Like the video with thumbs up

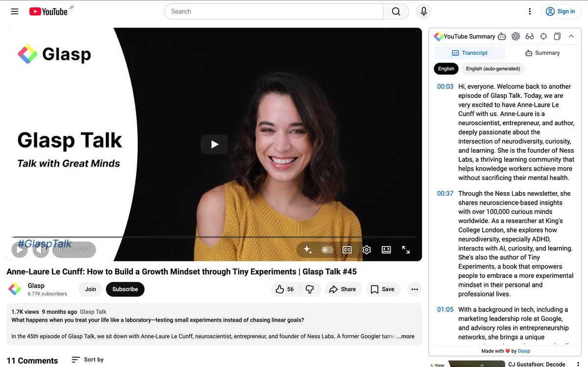(x=285, y=289)
